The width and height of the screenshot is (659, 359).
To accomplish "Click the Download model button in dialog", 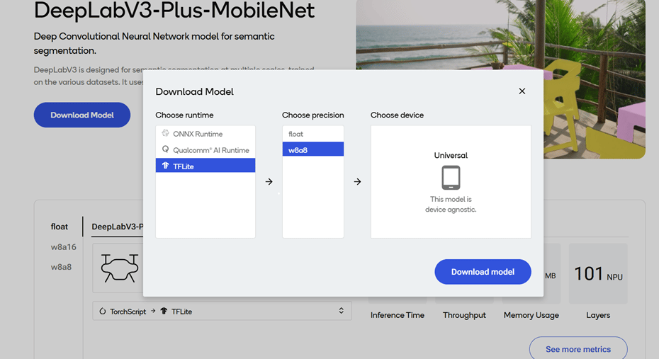I will tap(483, 272).
